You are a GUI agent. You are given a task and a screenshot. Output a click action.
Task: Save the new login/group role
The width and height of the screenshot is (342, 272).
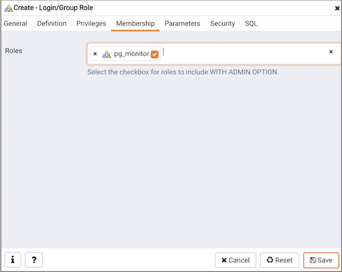(321, 260)
